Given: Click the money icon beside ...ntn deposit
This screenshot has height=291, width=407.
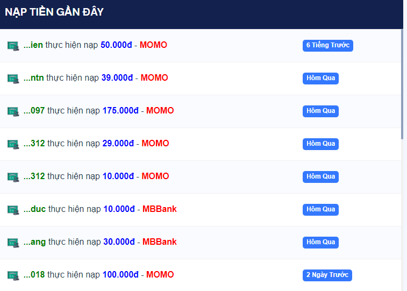Looking at the screenshot, I should [x=13, y=79].
